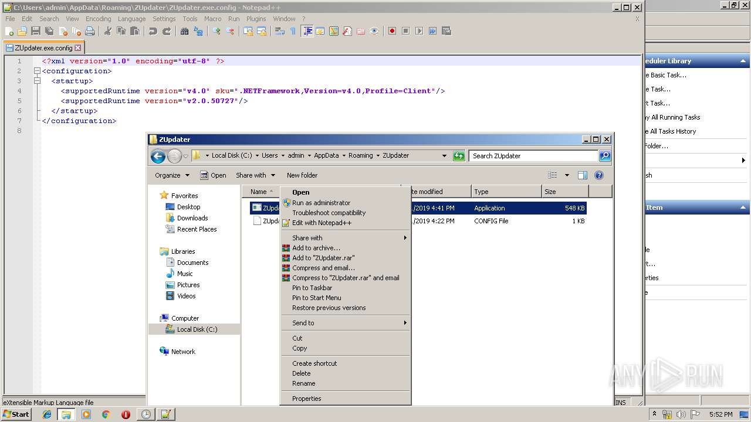The width and height of the screenshot is (751, 422).
Task: Select Downloads in Favorites
Action: (192, 218)
